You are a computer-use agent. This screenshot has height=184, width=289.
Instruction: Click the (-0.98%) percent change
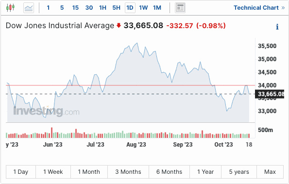click(x=211, y=26)
